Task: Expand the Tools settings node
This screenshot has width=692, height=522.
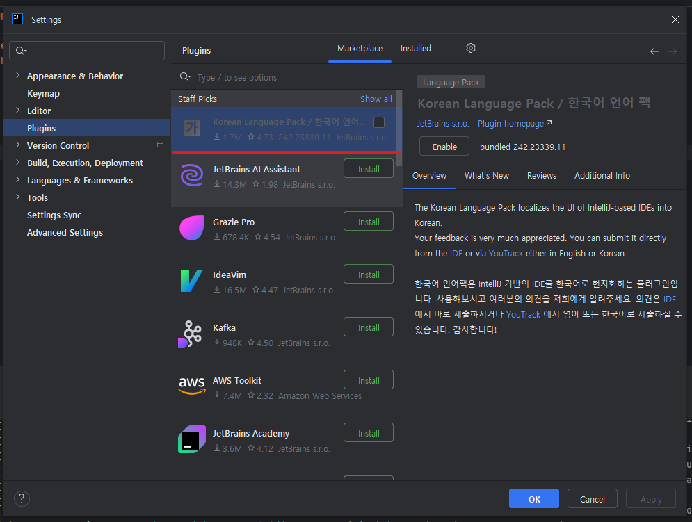Action: pos(17,197)
